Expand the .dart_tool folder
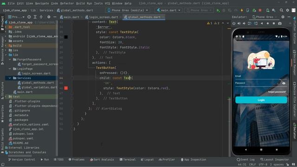Screen dimensions: 297x167 6,27
